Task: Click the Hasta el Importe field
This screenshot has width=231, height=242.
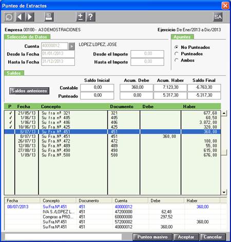Action: (x=147, y=62)
